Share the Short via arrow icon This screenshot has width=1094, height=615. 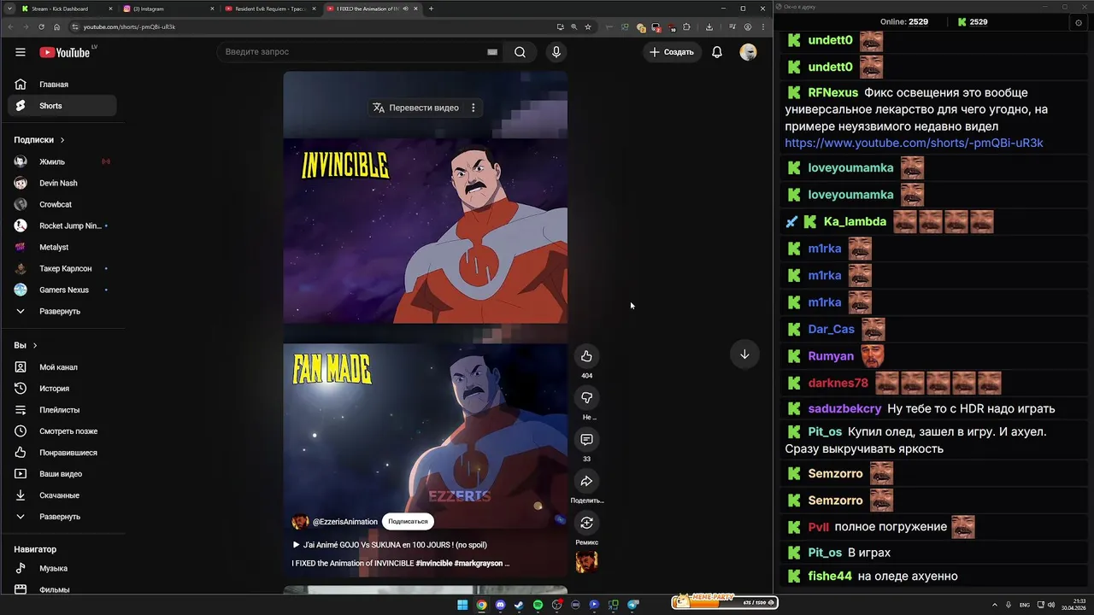(x=586, y=482)
